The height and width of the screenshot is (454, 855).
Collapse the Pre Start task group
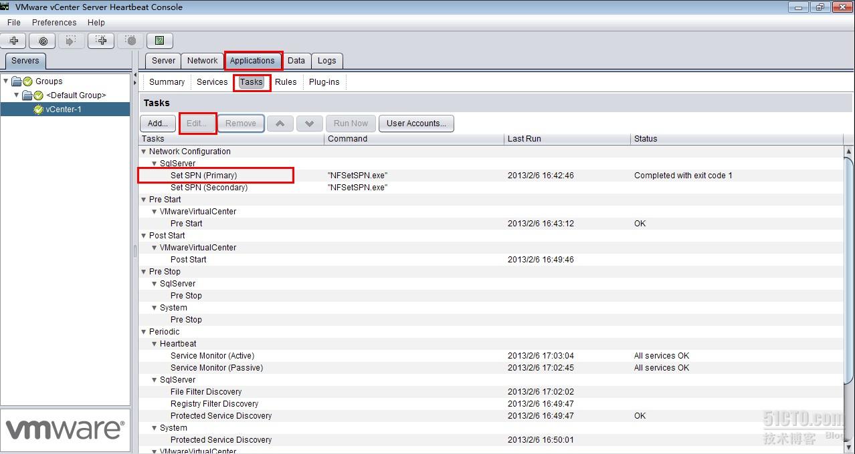coord(144,200)
